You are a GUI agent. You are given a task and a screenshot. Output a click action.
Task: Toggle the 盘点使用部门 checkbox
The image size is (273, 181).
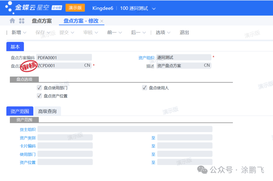pos(39,88)
